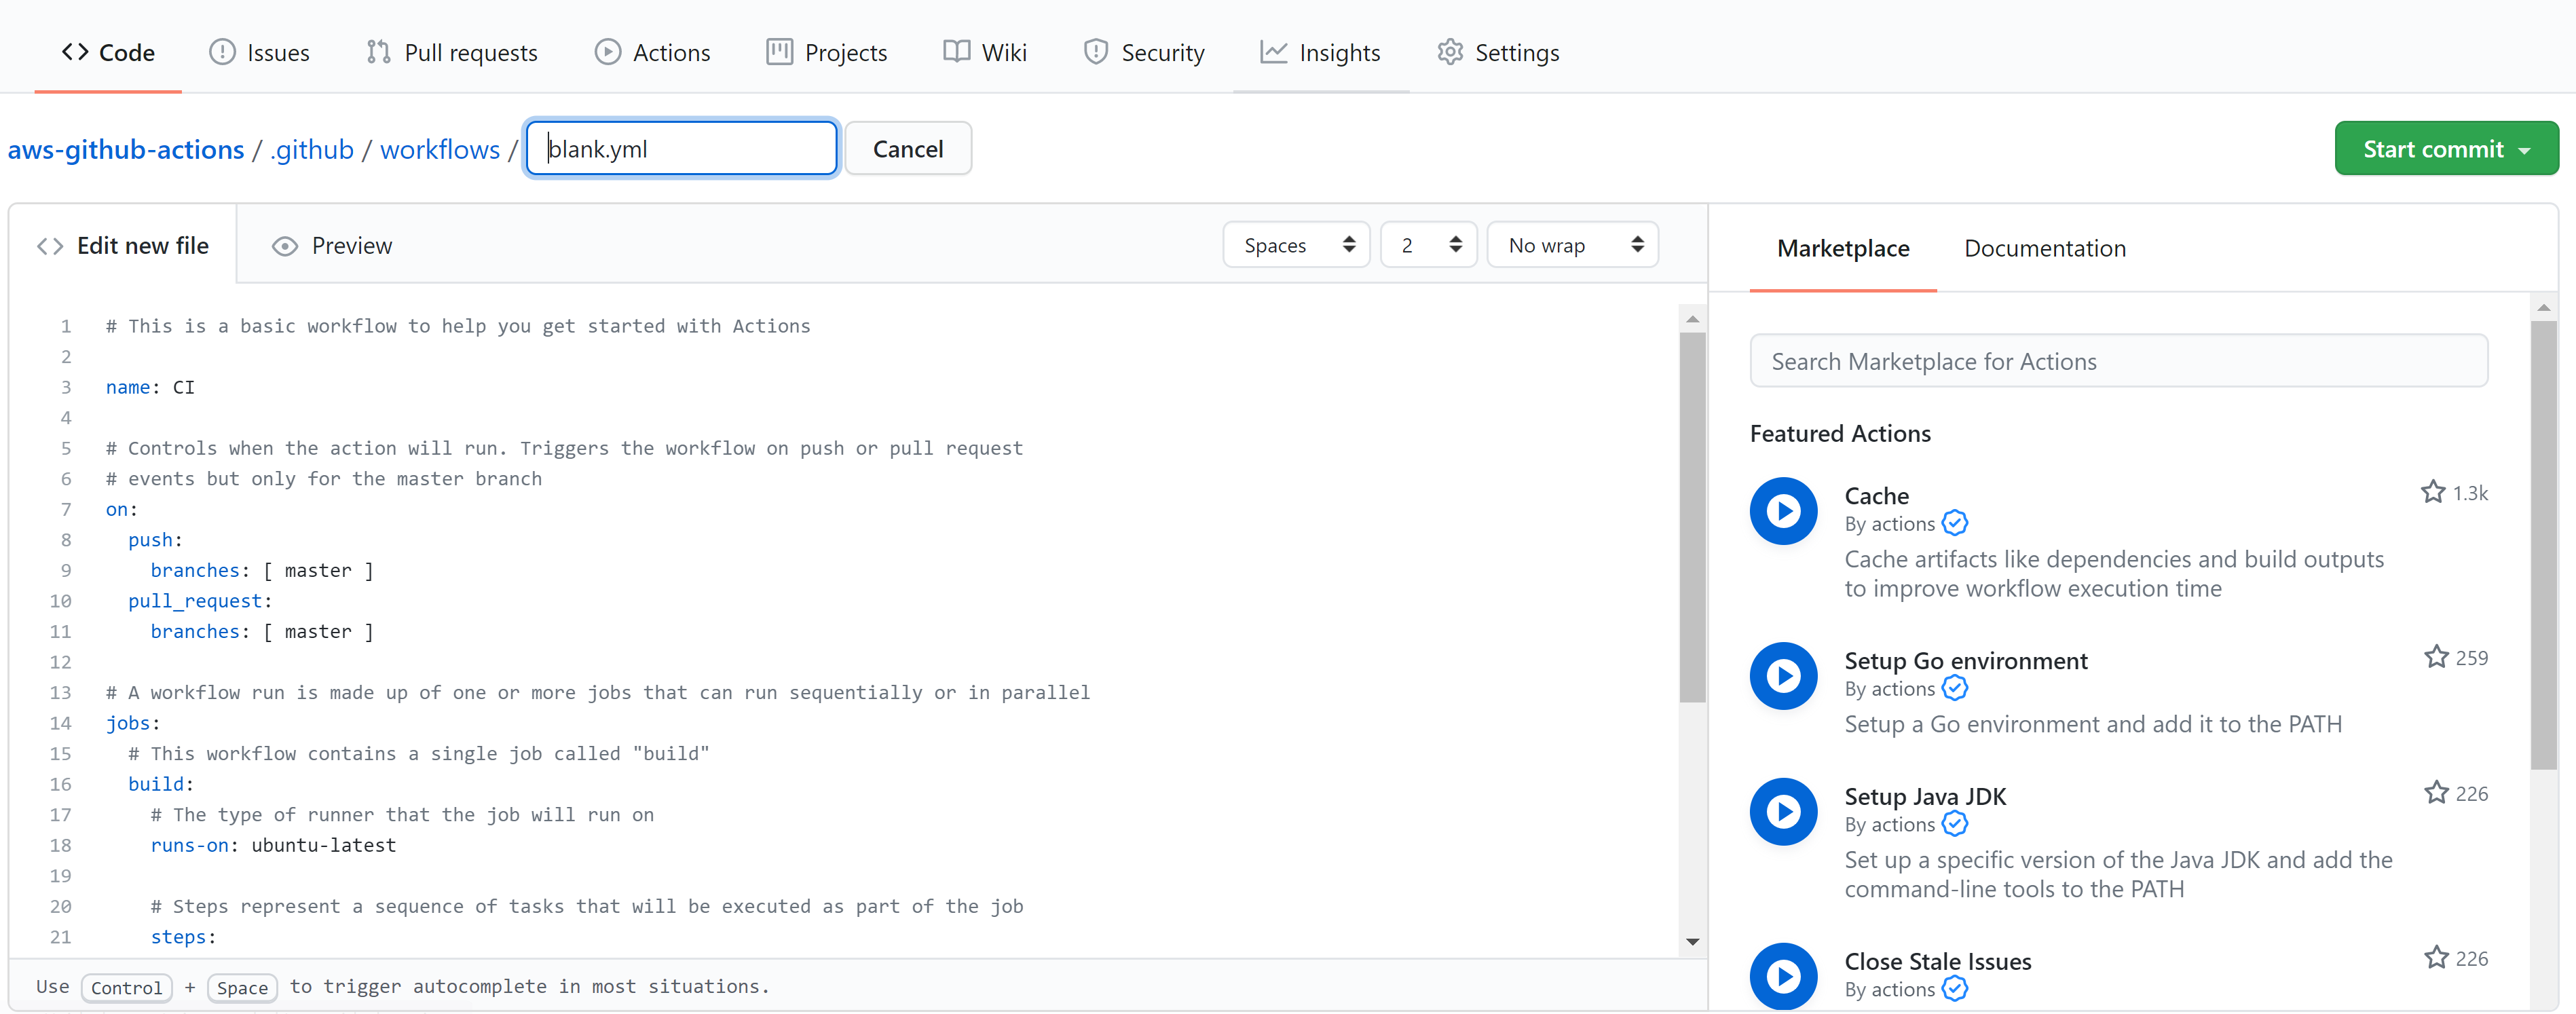Image resolution: width=2576 pixels, height=1014 pixels.
Task: Open the Pull requests tab
Action: coord(452,52)
